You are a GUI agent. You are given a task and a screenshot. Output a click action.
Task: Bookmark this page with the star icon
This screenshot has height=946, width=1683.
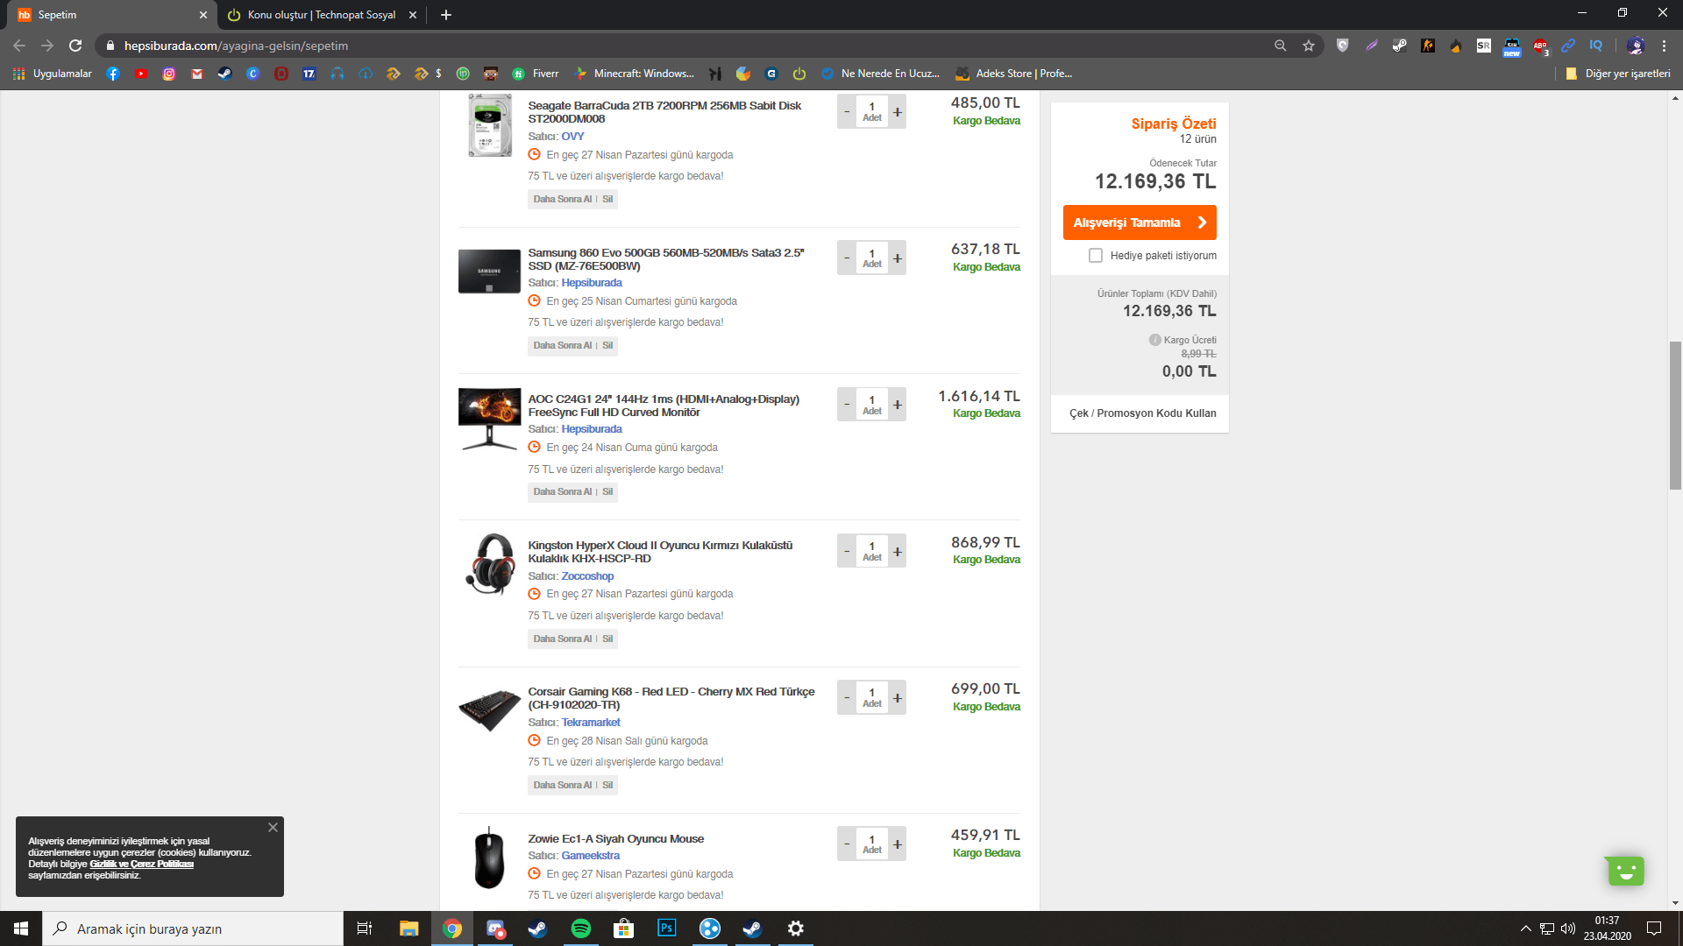[x=1309, y=46]
